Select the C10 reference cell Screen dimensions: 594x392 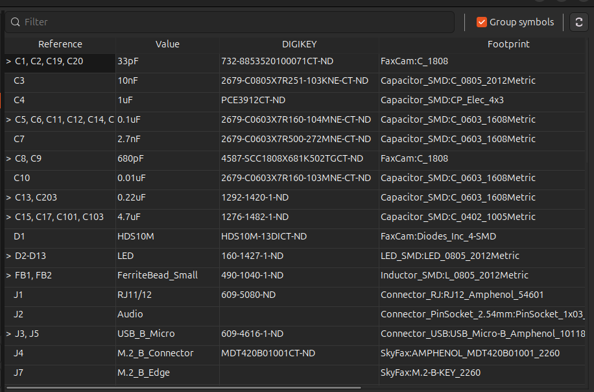(x=60, y=178)
